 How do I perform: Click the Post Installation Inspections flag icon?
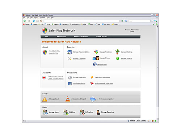coord(92,83)
